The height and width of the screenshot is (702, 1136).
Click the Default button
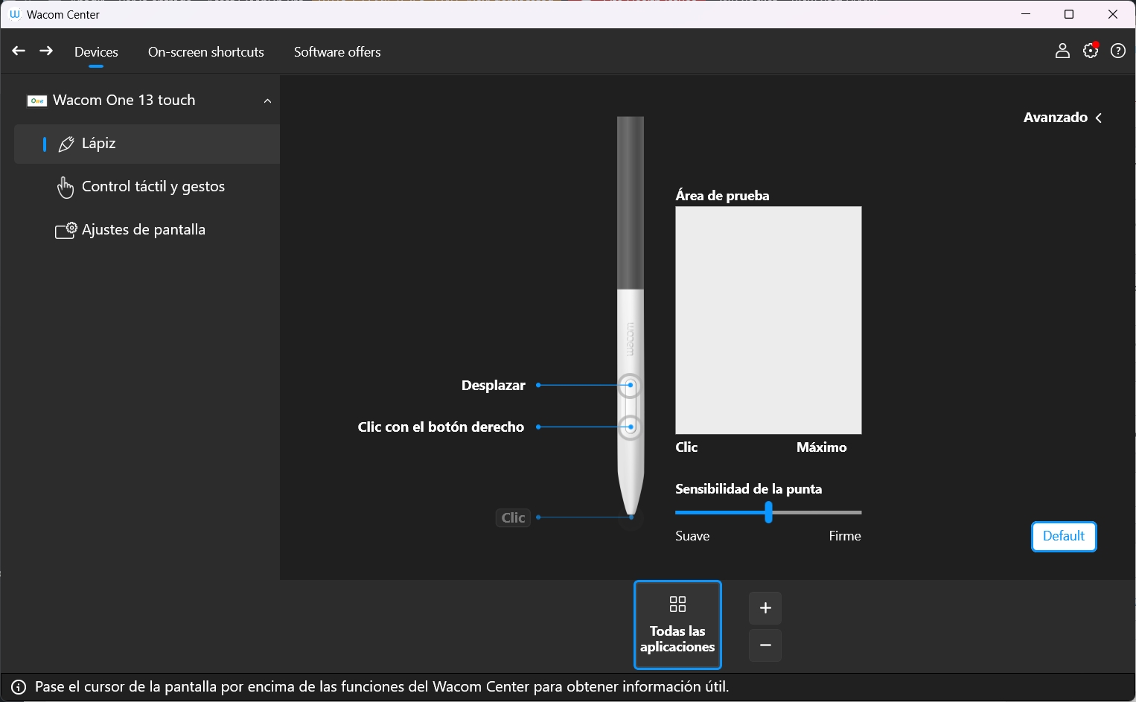1064,537
